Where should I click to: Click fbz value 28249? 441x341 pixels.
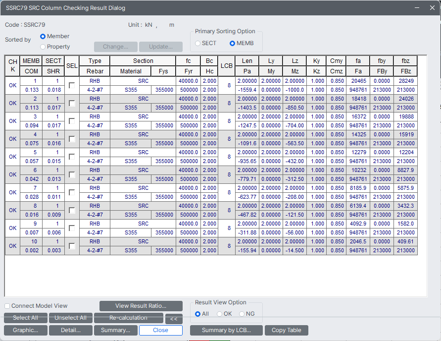coord(405,81)
